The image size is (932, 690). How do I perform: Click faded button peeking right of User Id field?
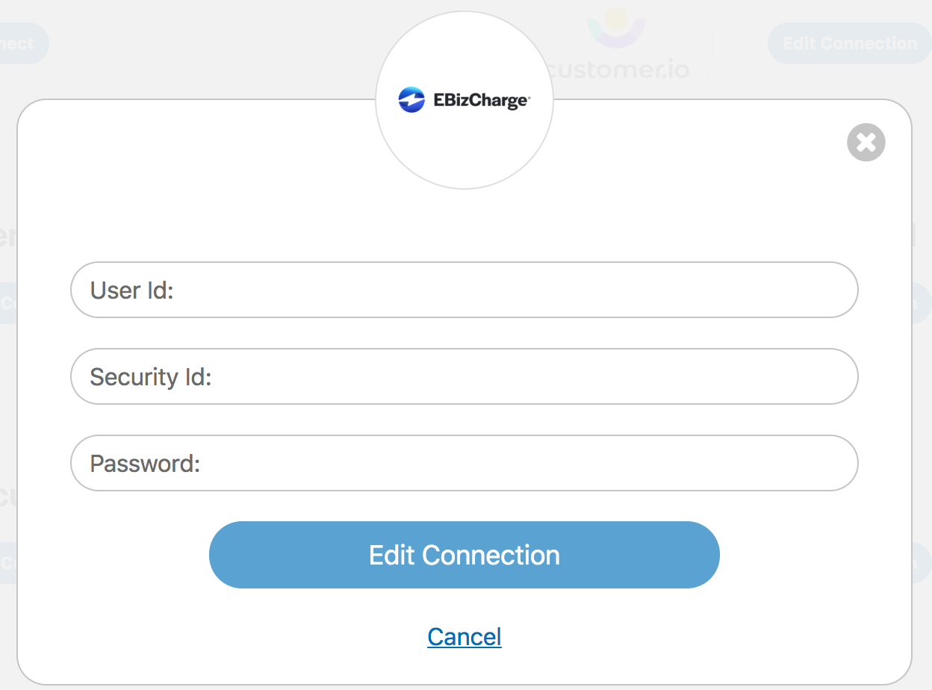[x=922, y=303]
